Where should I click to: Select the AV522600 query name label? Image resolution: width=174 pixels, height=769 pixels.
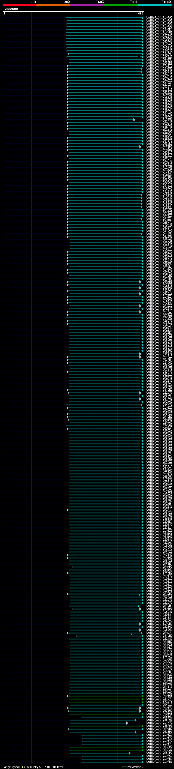(10, 9)
